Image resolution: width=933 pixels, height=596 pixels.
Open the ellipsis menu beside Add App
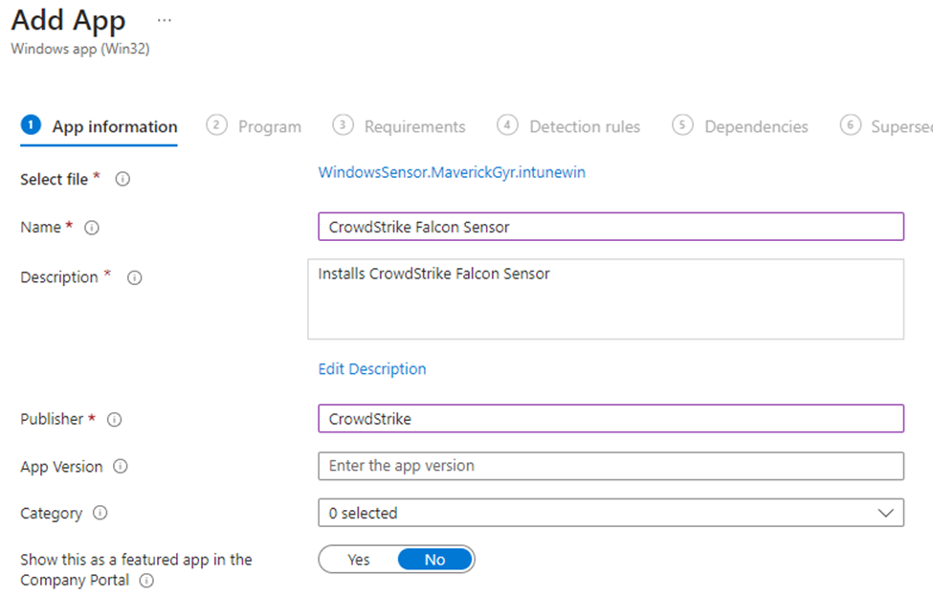click(164, 20)
